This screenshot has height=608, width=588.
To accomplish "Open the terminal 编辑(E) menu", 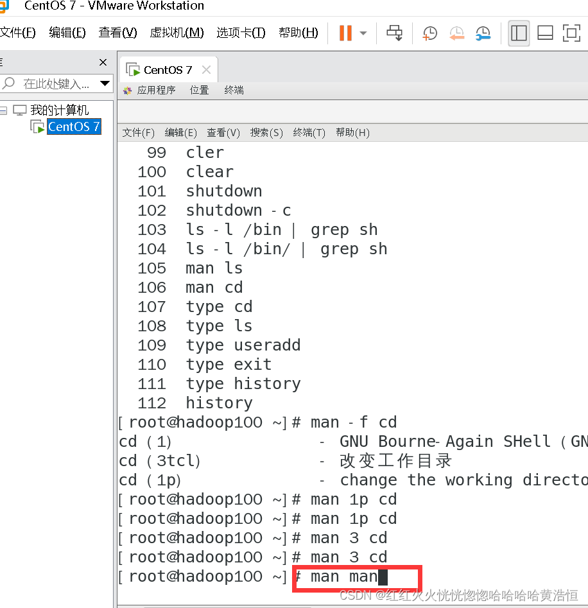I will click(x=180, y=133).
